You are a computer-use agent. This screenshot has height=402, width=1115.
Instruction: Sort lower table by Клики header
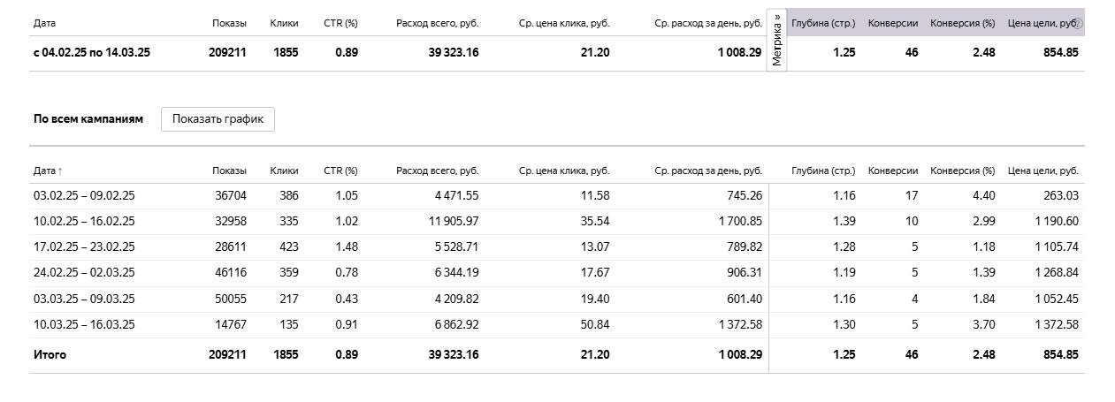(x=284, y=171)
